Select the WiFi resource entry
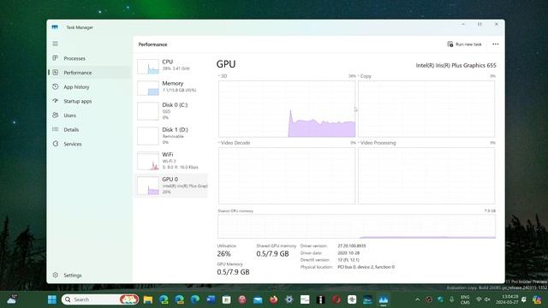The image size is (548, 308). (x=171, y=161)
